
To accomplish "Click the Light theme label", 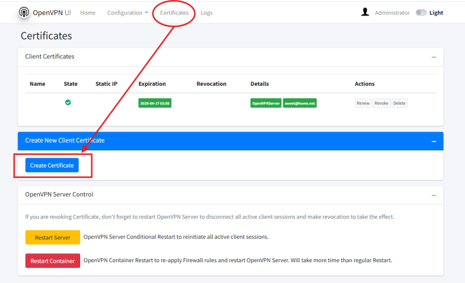I will [436, 13].
